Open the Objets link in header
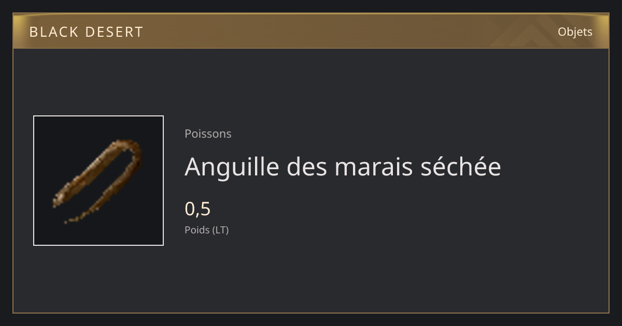This screenshot has height=326, width=622. click(x=575, y=32)
